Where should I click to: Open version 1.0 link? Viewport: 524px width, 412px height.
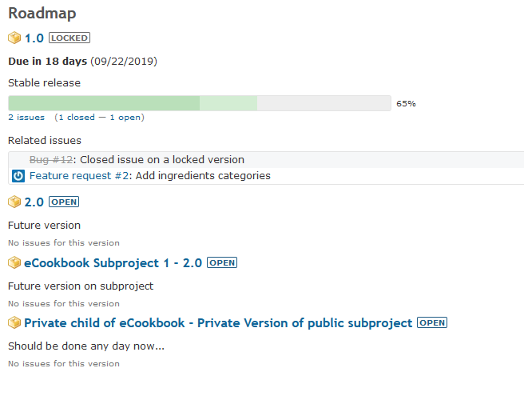click(x=34, y=38)
